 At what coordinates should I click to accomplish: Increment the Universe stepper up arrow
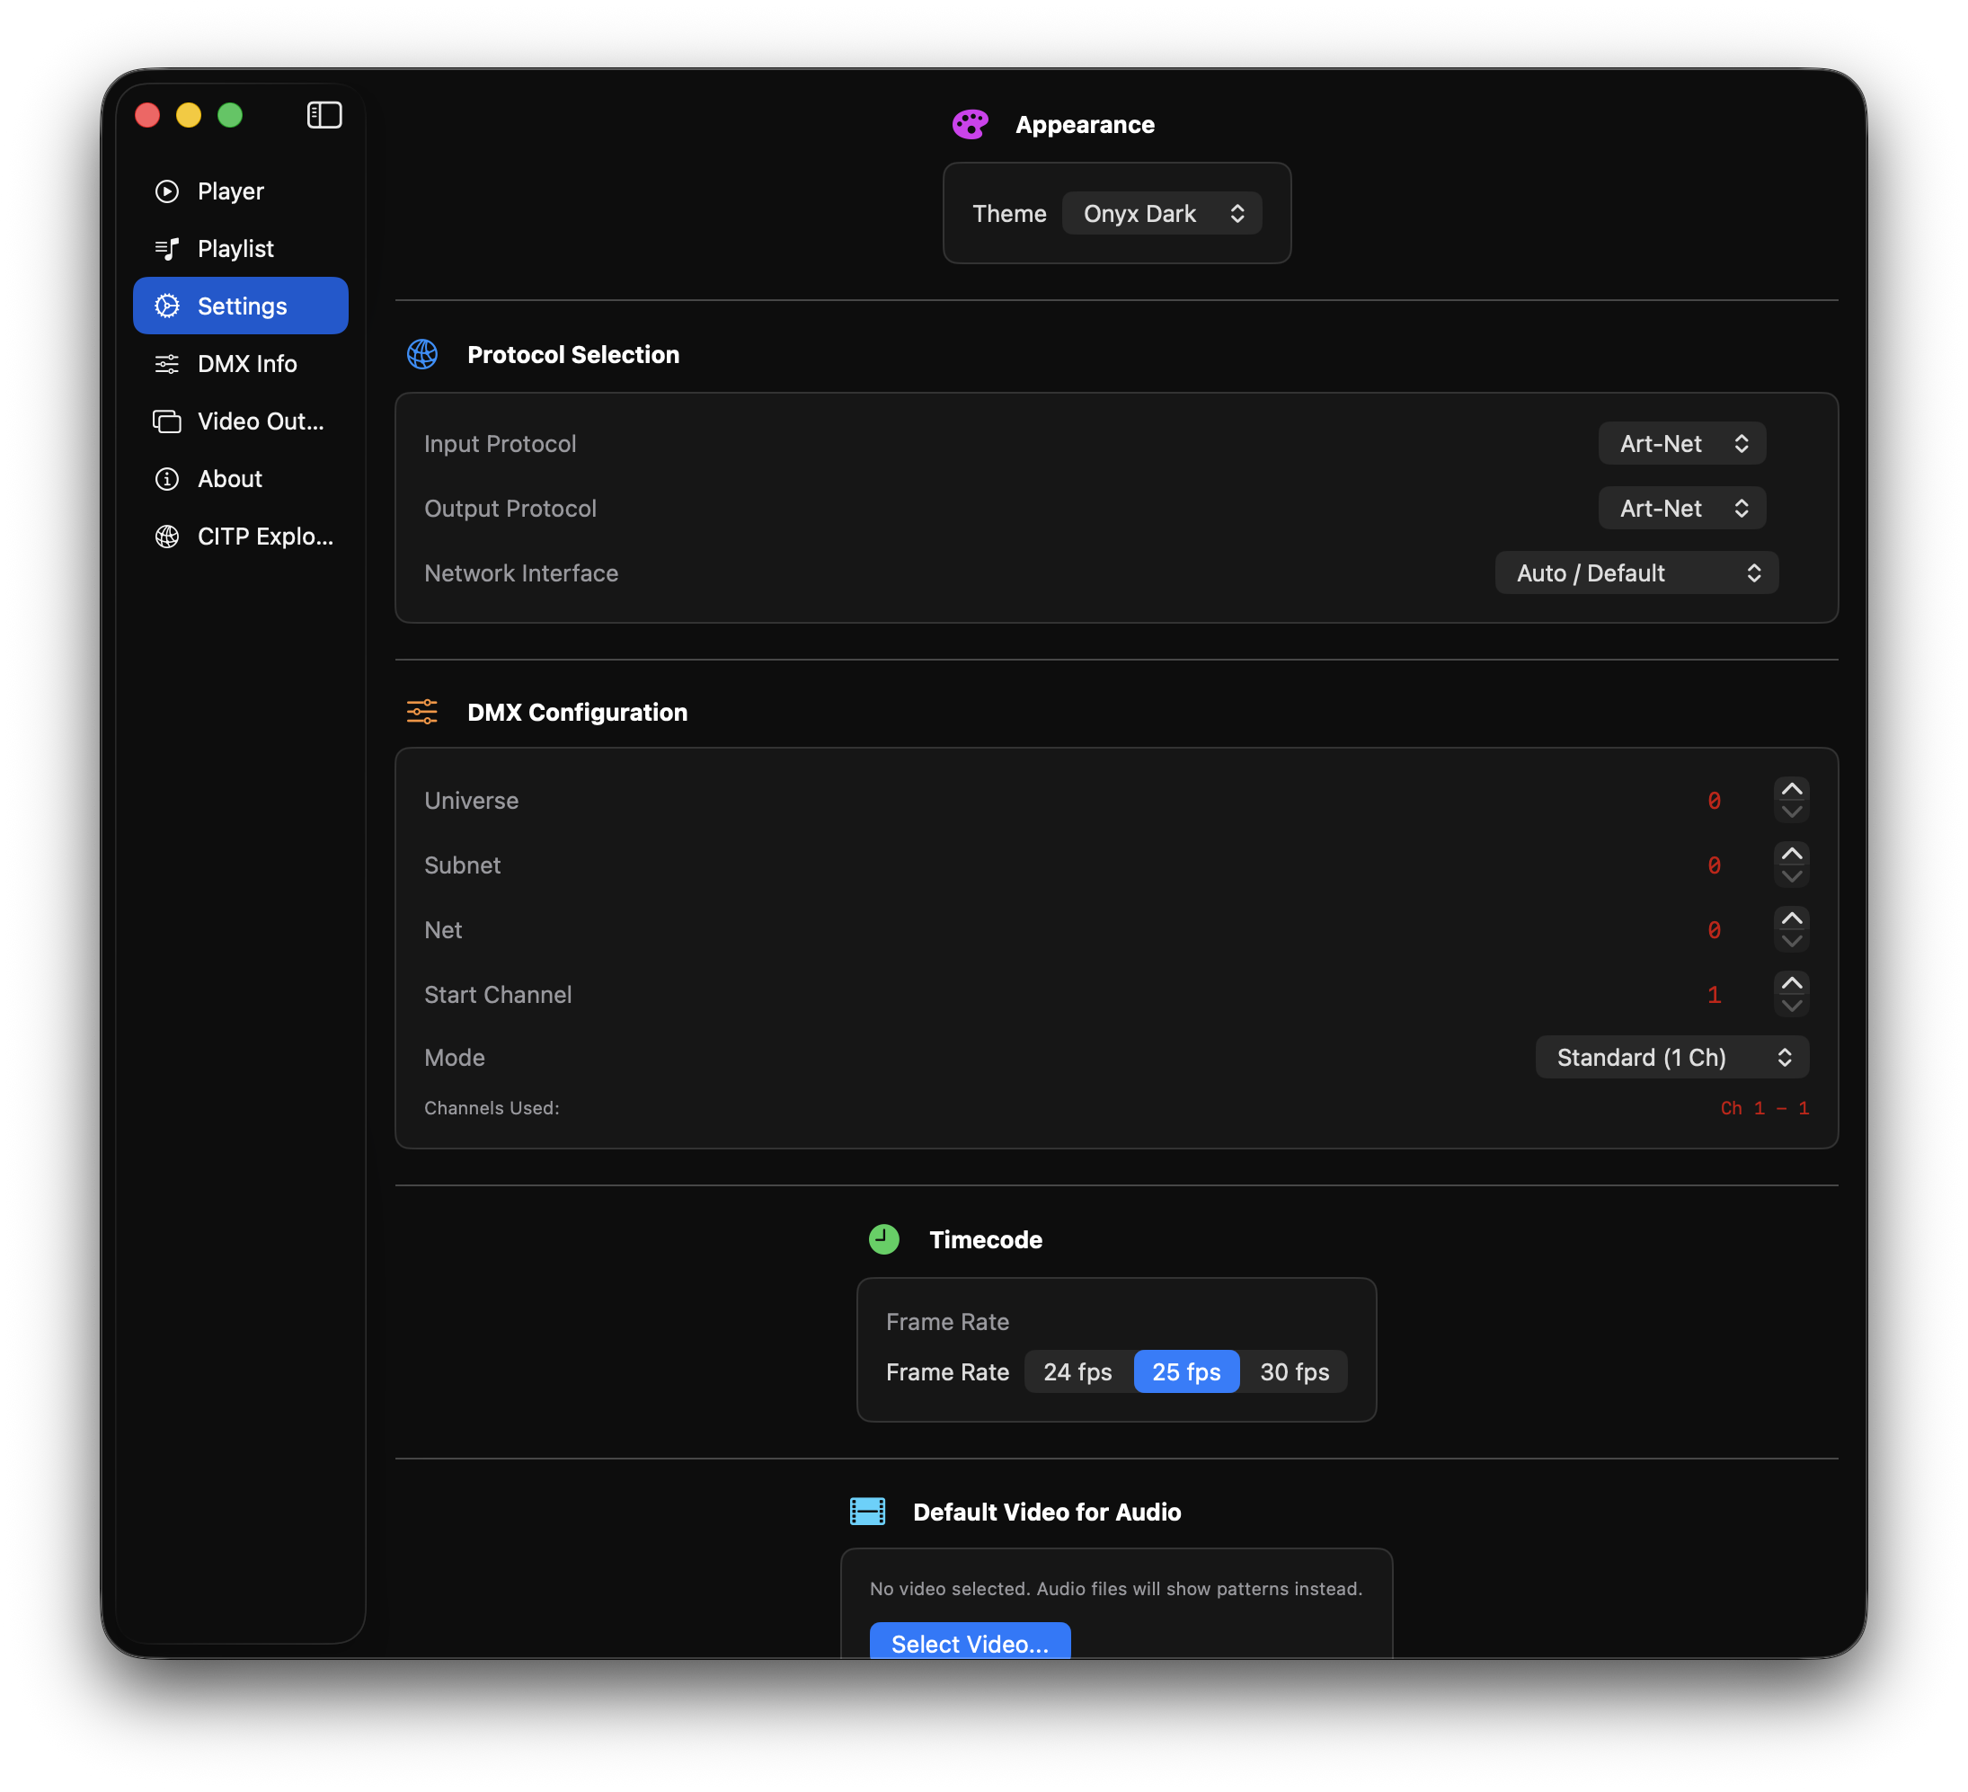pos(1791,789)
